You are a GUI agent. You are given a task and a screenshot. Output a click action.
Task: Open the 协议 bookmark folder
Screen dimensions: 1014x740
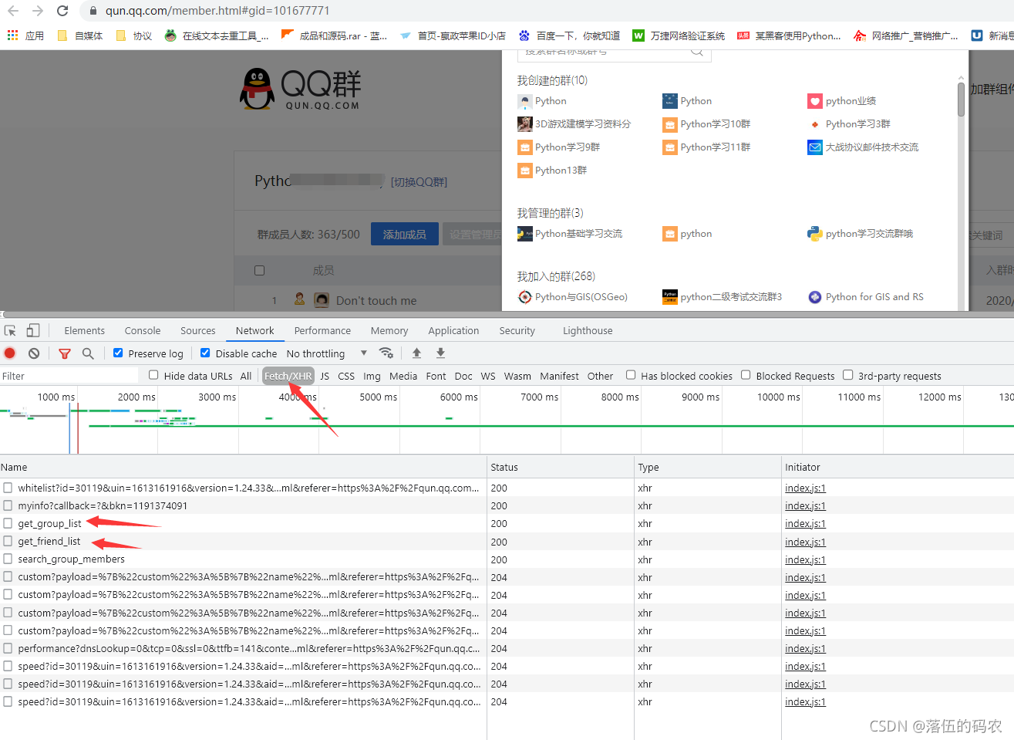(133, 35)
